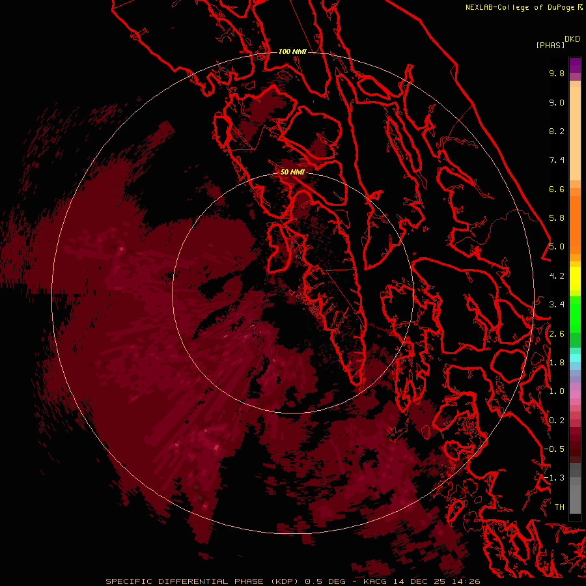Click the 50 NMI range ring label
The height and width of the screenshot is (586, 586).
(292, 172)
